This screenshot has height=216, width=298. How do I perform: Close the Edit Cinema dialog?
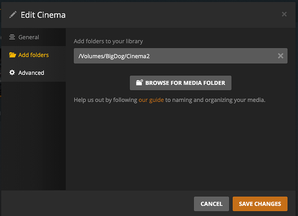[284, 14]
